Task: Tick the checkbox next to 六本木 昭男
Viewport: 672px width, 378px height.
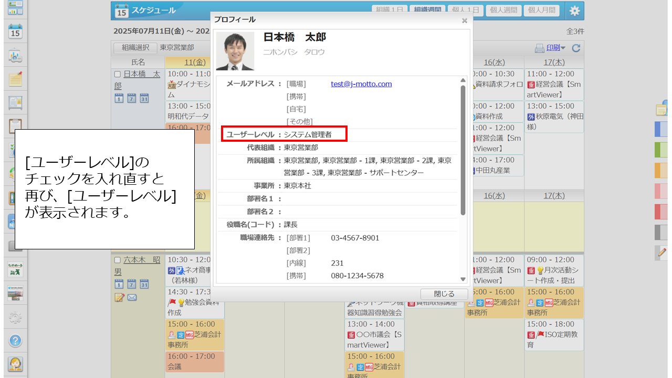Action: tap(118, 260)
